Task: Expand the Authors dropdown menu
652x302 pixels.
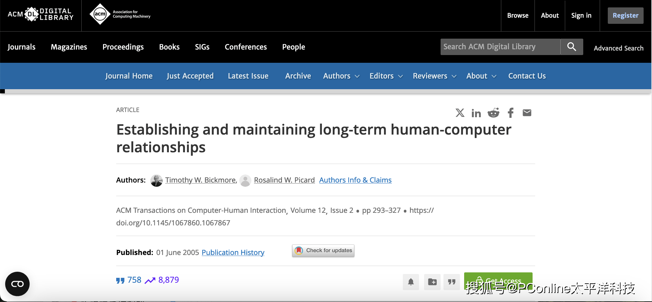Action: pyautogui.click(x=341, y=76)
